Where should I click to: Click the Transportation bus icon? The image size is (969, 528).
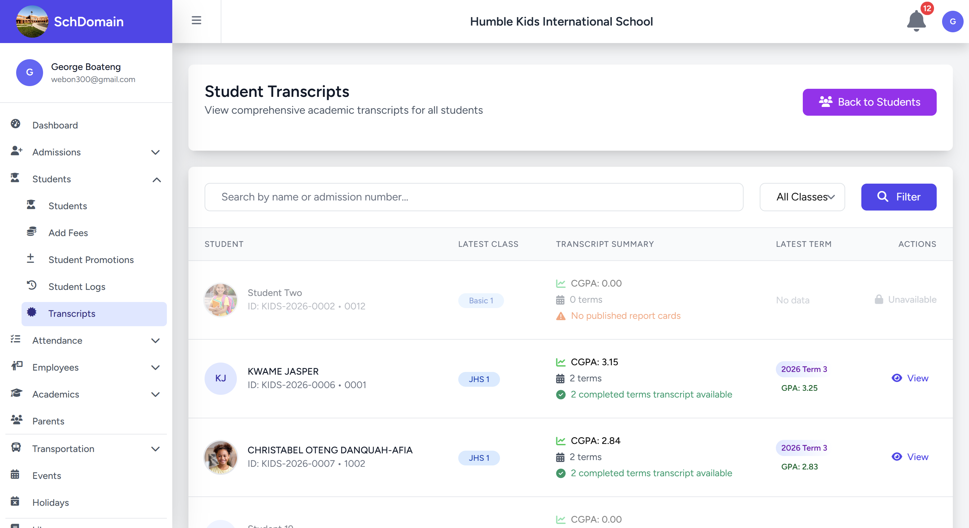[x=16, y=448]
